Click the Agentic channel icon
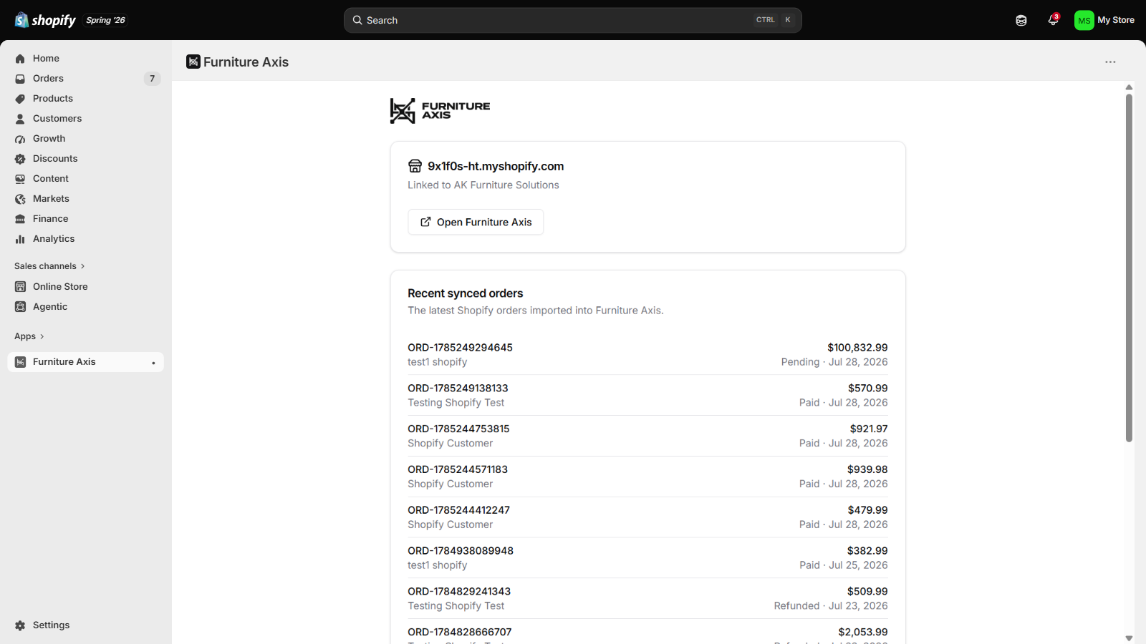This screenshot has height=644, width=1146. pyautogui.click(x=20, y=307)
